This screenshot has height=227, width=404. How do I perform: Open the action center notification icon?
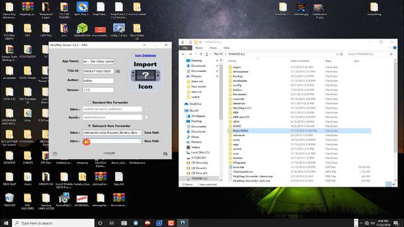(396, 223)
